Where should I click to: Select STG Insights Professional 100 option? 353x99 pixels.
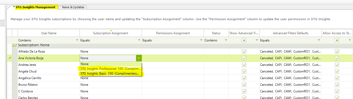110,69
